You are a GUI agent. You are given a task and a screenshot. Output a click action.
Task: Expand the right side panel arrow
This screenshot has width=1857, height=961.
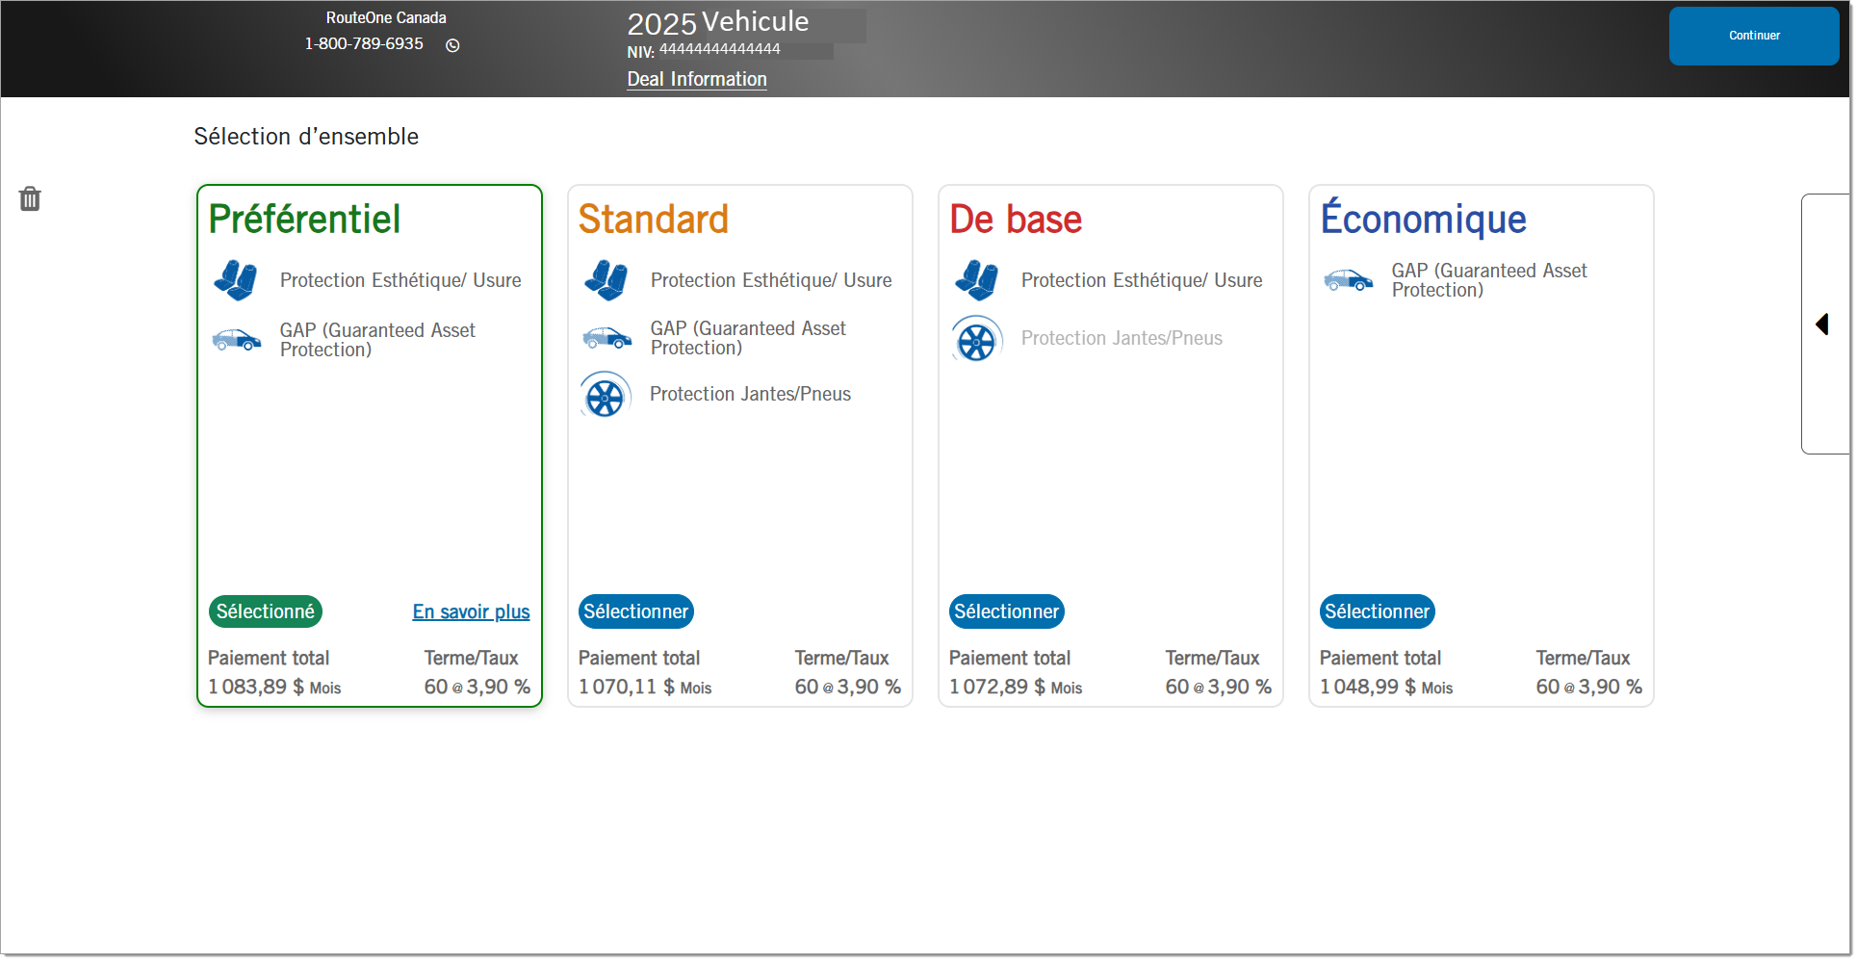click(1821, 325)
